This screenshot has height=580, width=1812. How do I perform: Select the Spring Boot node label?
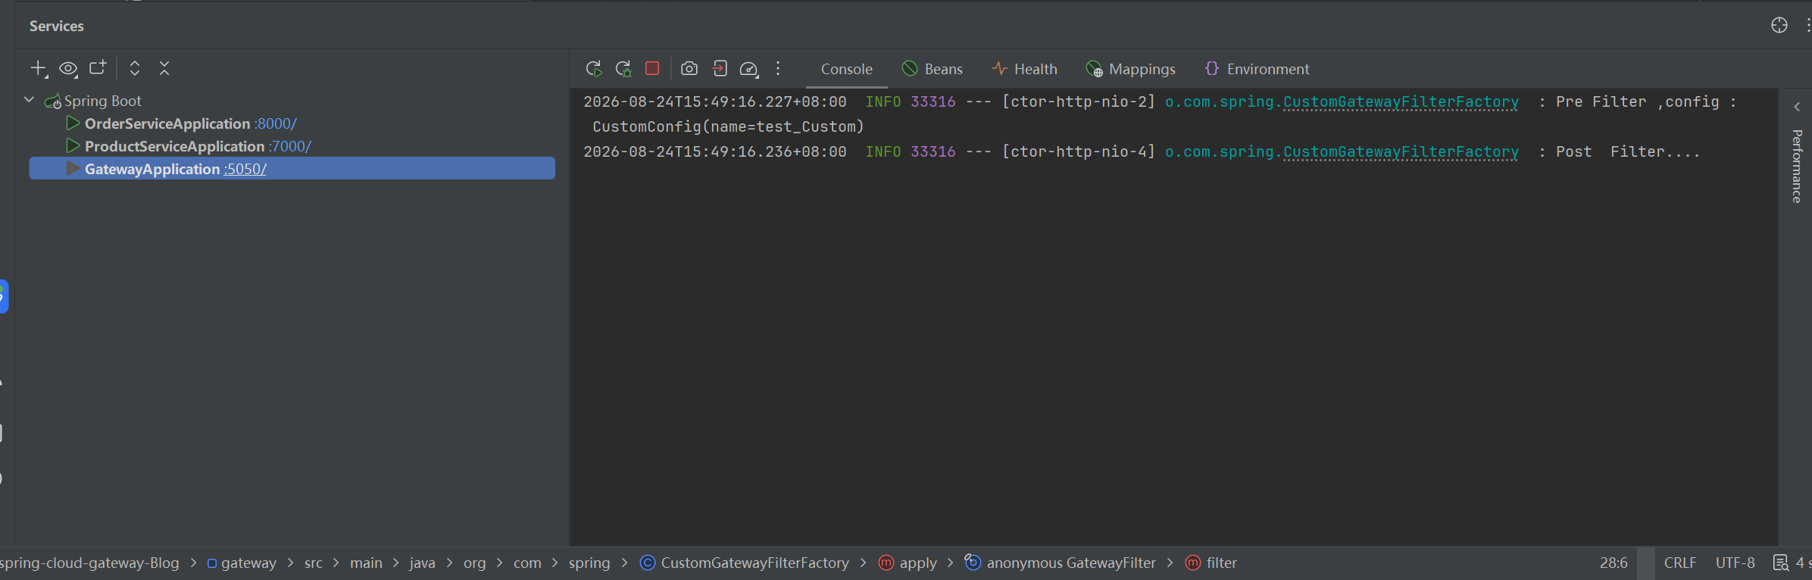click(102, 101)
